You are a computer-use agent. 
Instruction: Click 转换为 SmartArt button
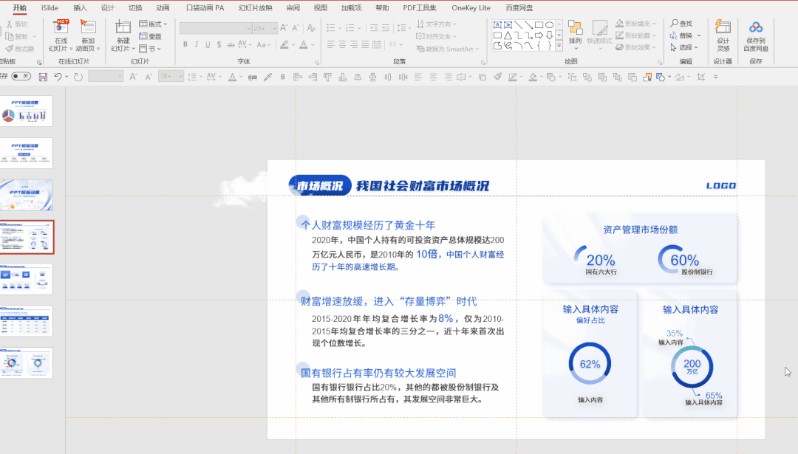pyautogui.click(x=448, y=49)
